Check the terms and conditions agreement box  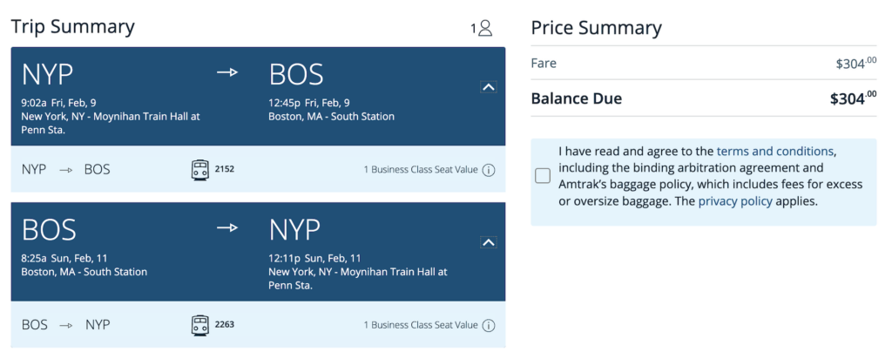[x=543, y=176]
